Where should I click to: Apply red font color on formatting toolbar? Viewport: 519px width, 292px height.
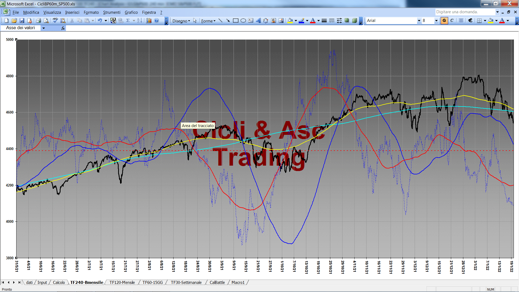502,21
